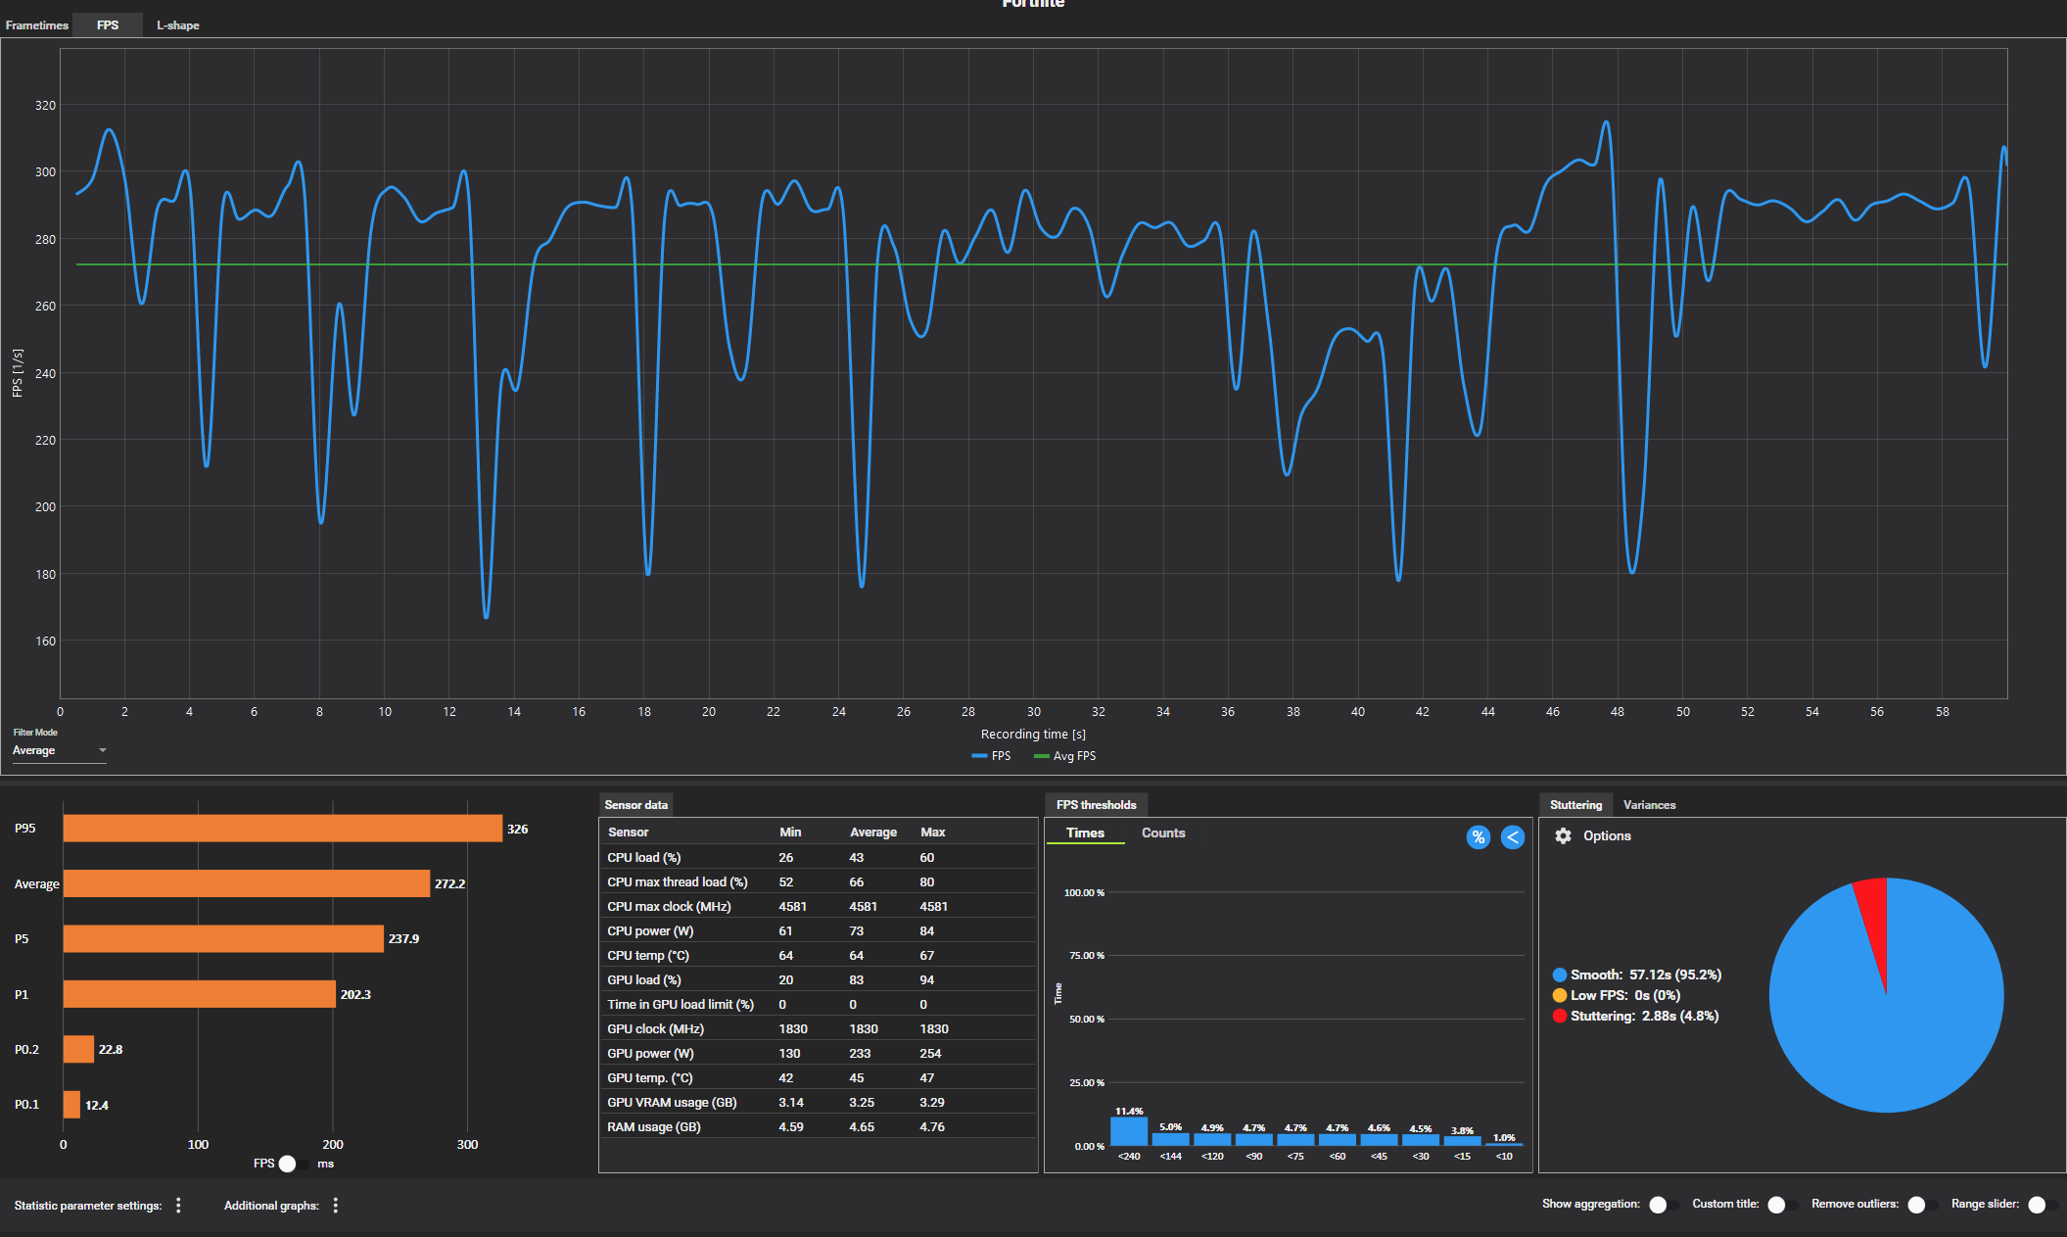Click the green Avg FPS legend marker
Viewport: 2067px width, 1237px height.
click(x=1041, y=756)
